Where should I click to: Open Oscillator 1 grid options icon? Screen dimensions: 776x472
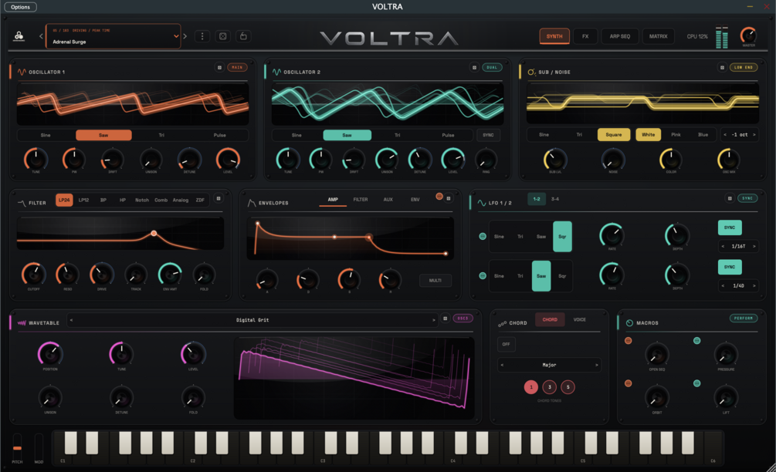219,67
